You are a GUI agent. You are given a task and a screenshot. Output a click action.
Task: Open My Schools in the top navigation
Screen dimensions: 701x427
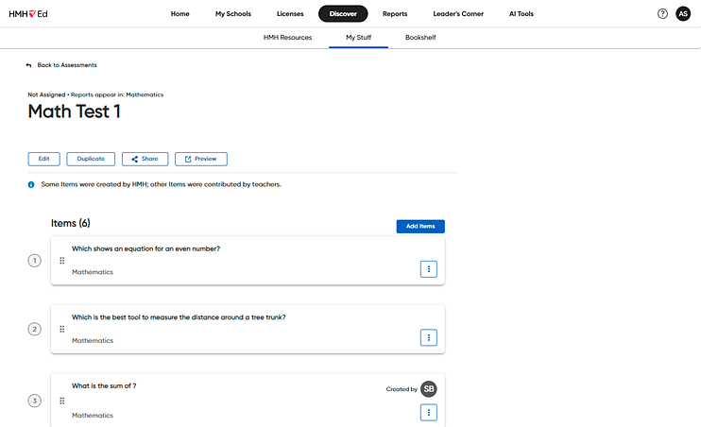click(233, 14)
